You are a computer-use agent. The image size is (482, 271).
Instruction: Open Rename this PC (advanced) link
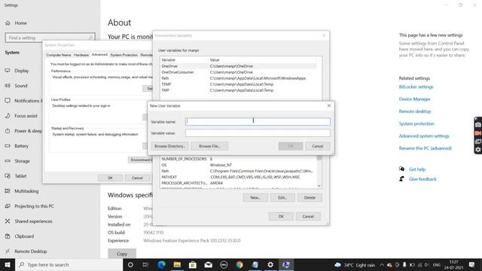(x=425, y=148)
